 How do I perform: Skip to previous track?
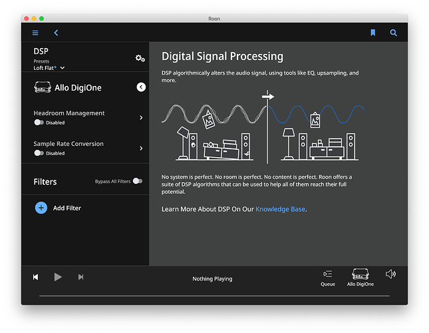(x=35, y=277)
